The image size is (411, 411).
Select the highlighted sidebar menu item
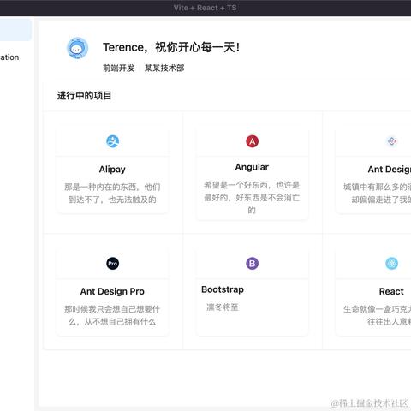pyautogui.click(x=15, y=30)
